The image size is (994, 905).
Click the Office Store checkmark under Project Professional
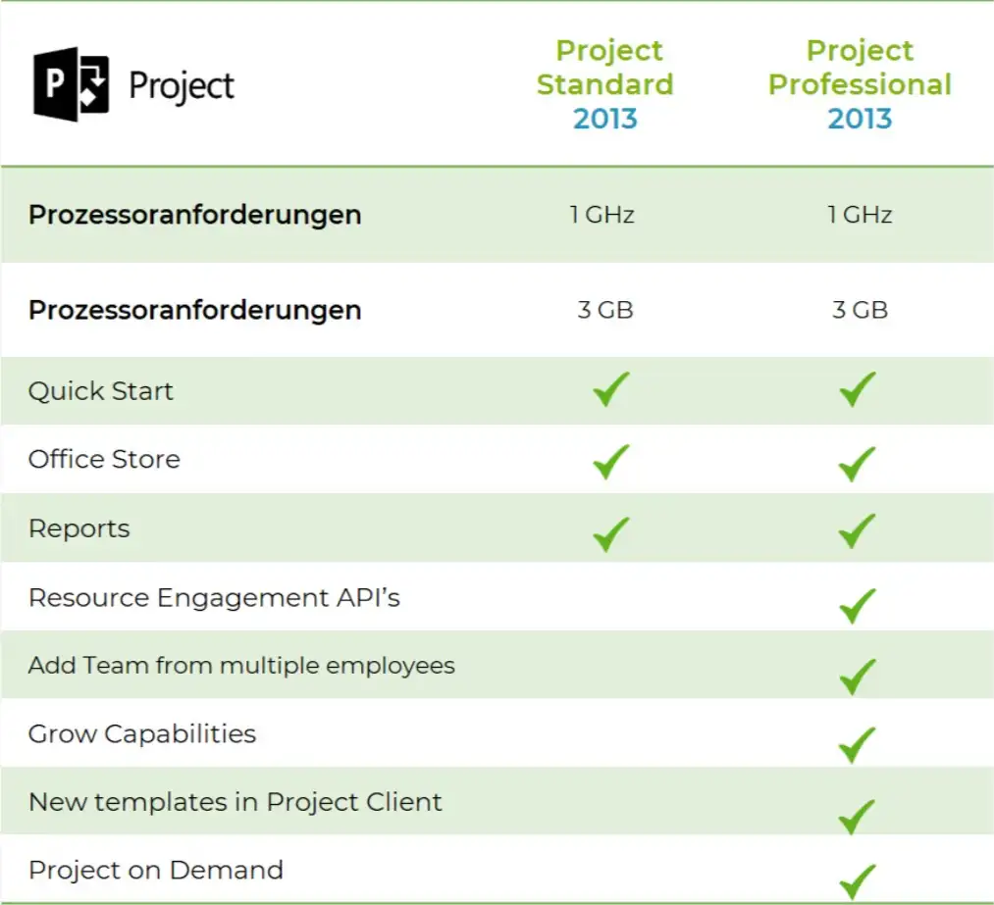(858, 463)
